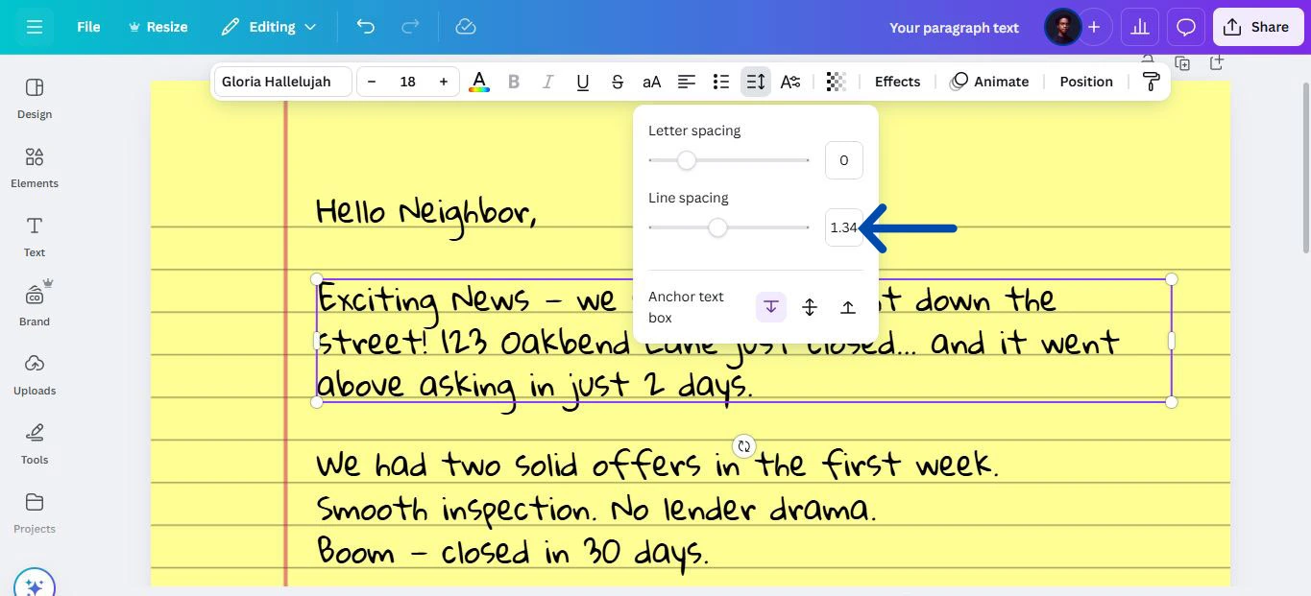Screen dimensions: 1311x596
Task: Open the text color picker
Action: (x=478, y=82)
